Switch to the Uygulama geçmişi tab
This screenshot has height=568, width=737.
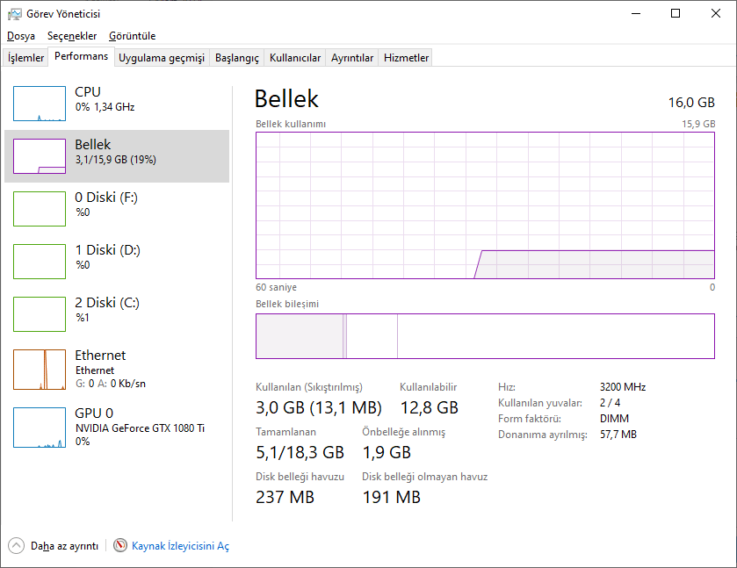click(x=162, y=58)
